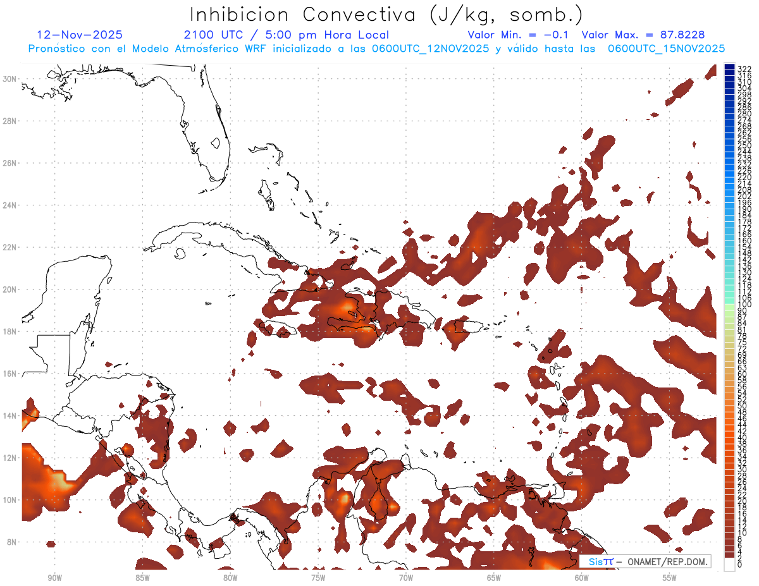Click the 80W longitude label
This screenshot has height=586, width=759.
pos(230,578)
